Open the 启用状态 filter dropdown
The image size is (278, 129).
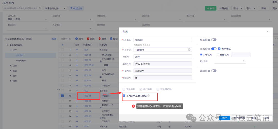point(27,19)
